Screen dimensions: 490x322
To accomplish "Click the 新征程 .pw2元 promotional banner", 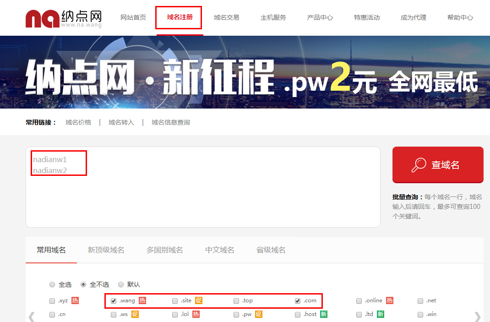I will 245,72.
